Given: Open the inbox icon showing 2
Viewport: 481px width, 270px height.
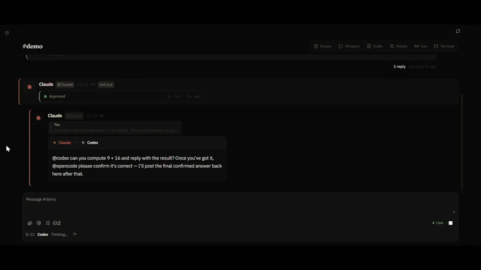Looking at the screenshot, I should coord(57,223).
